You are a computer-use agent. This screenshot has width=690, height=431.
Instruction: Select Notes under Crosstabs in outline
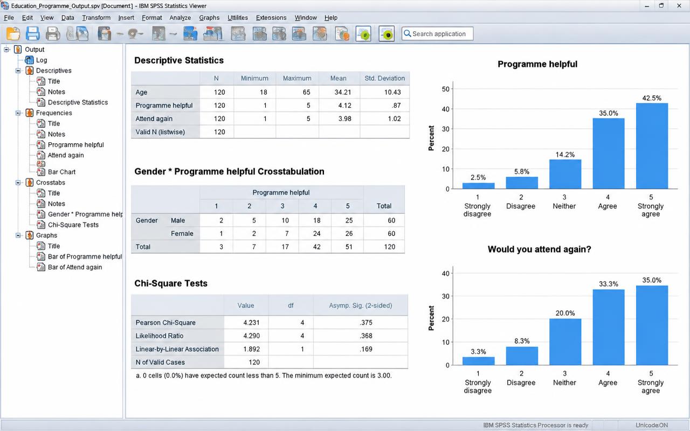(56, 204)
